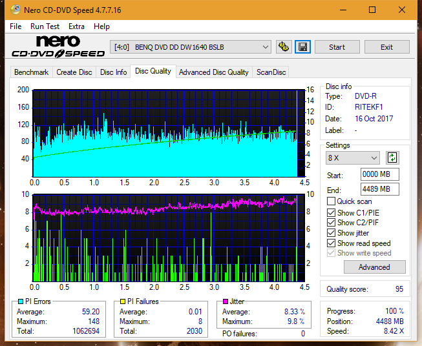
Task: Toggle Show C1/PIE checkbox
Action: click(331, 212)
